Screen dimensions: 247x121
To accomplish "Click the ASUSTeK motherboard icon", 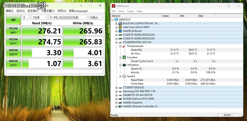I will click(120, 23).
